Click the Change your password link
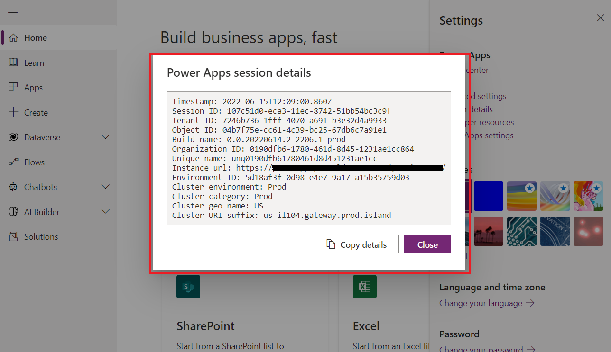 pyautogui.click(x=487, y=349)
